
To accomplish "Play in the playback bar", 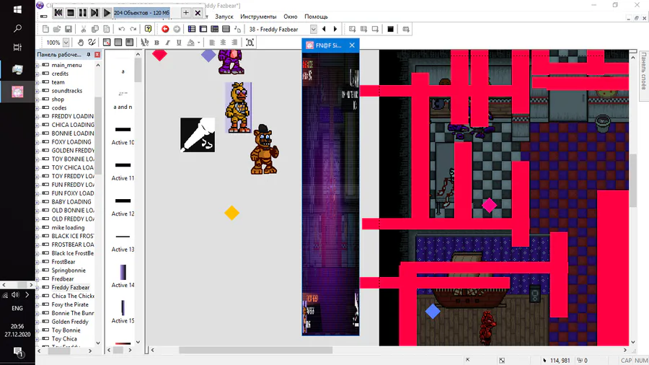I will click(x=107, y=13).
